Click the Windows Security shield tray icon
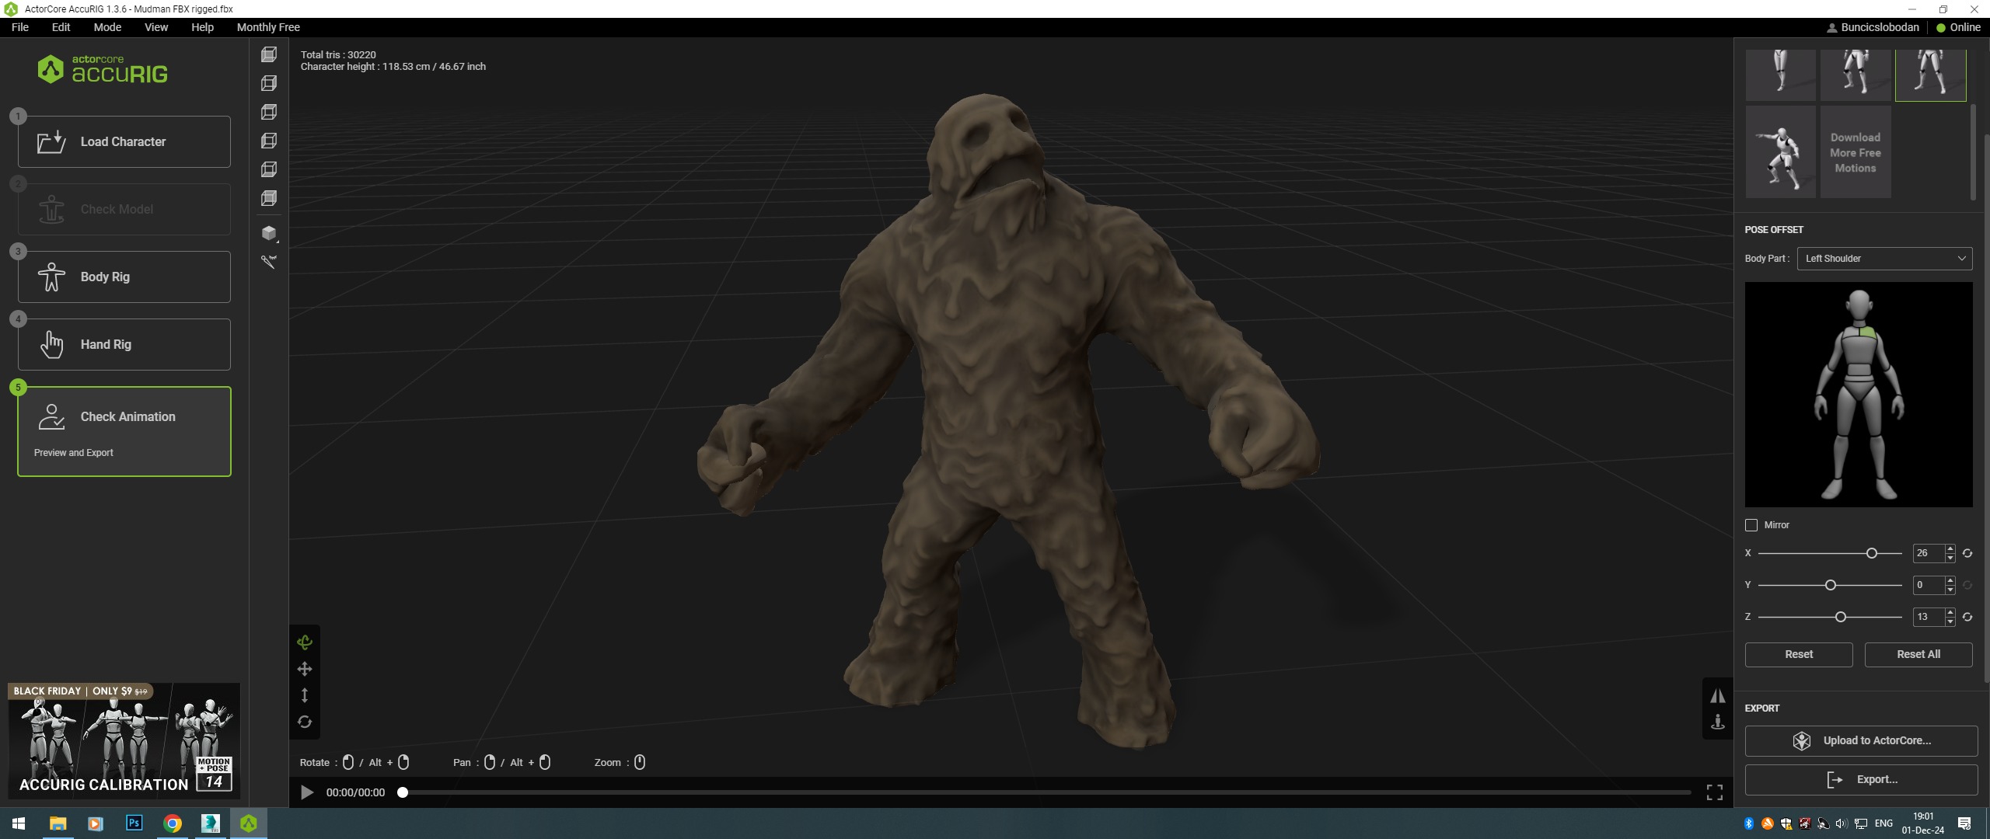This screenshot has height=839, width=1990. click(x=1786, y=823)
